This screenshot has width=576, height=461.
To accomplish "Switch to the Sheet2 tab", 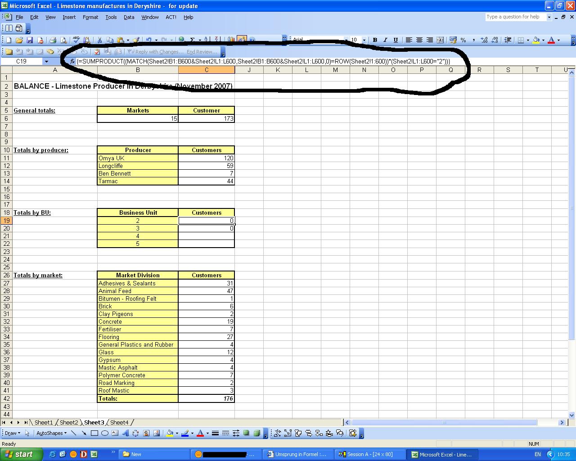I will (x=69, y=422).
